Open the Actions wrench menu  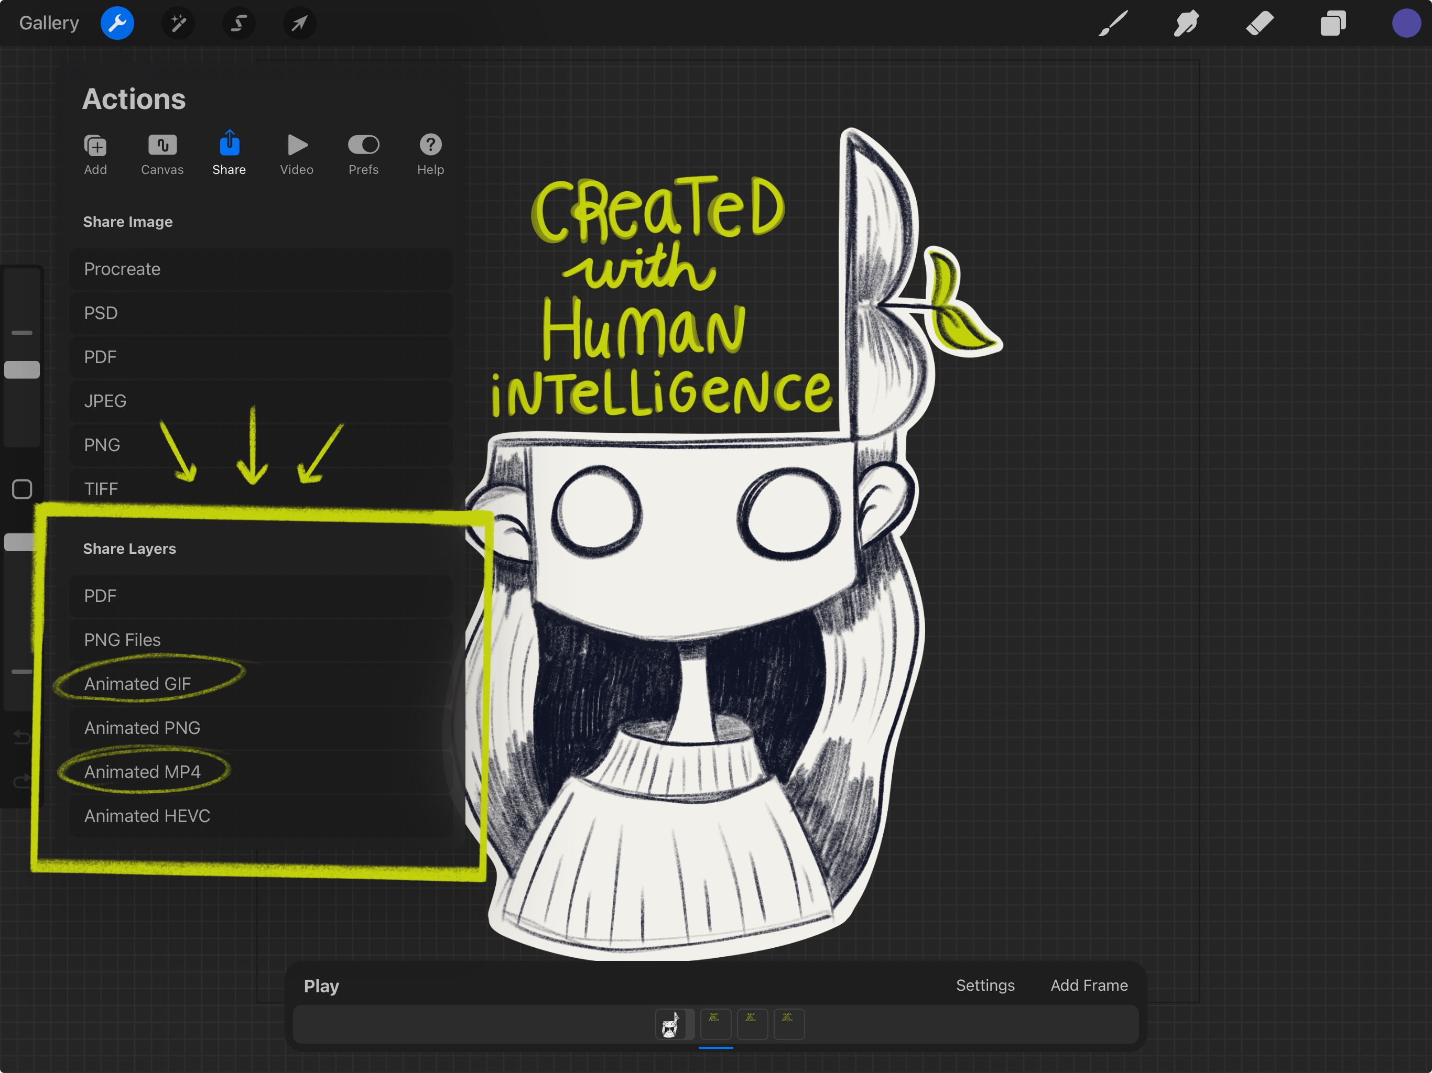pos(117,23)
